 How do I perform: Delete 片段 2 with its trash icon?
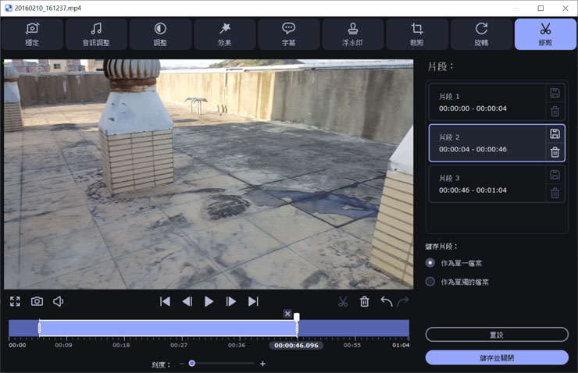(x=555, y=152)
